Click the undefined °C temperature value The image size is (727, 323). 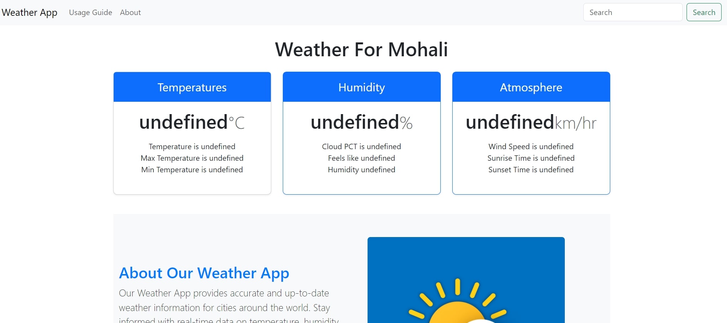tap(192, 123)
